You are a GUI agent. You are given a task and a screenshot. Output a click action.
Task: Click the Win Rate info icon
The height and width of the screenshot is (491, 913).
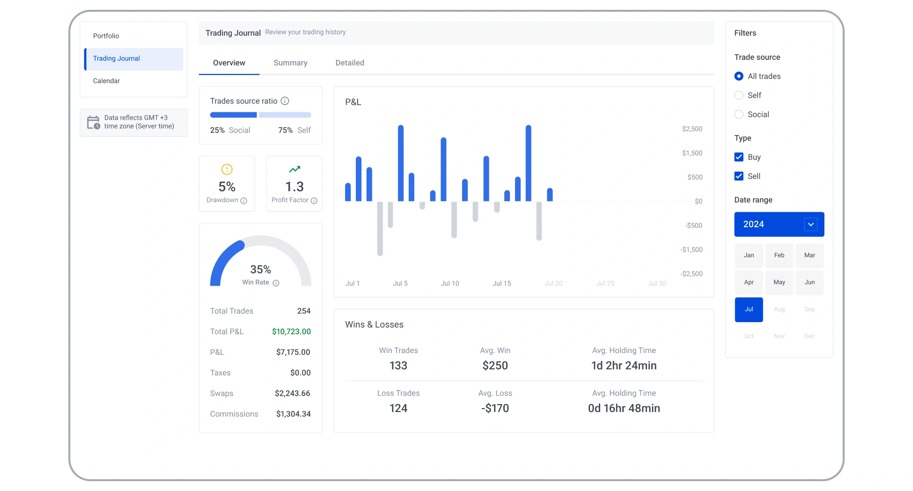[x=276, y=283]
